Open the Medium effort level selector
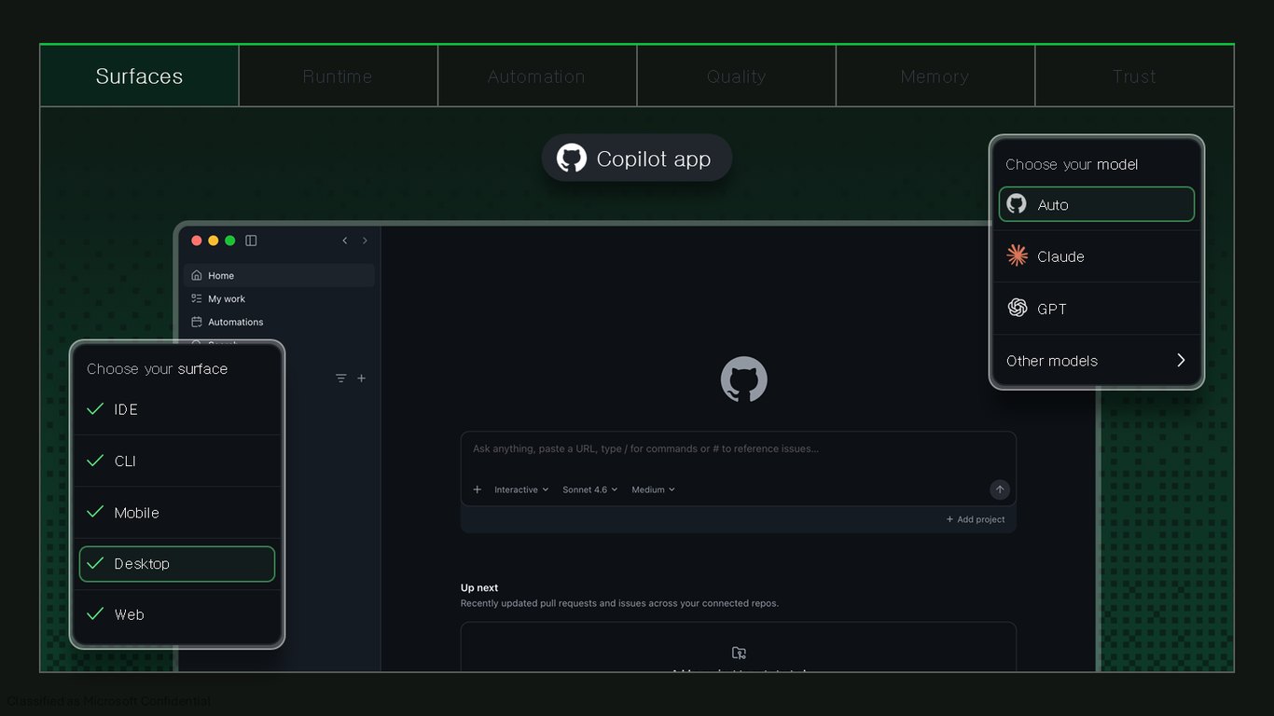Viewport: 1274px width, 716px height. pyautogui.click(x=653, y=489)
